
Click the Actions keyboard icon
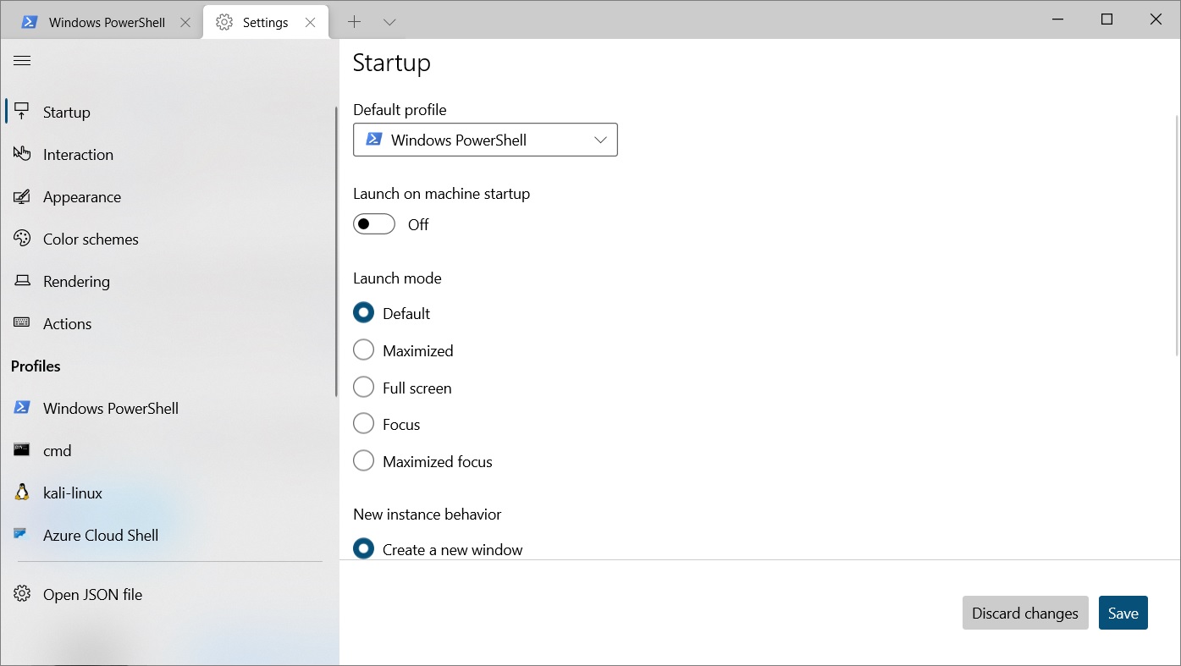click(22, 323)
